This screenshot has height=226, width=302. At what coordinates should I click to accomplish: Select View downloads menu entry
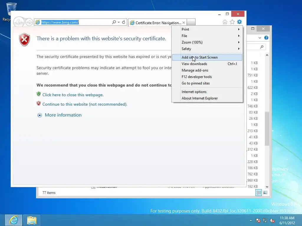(207, 64)
